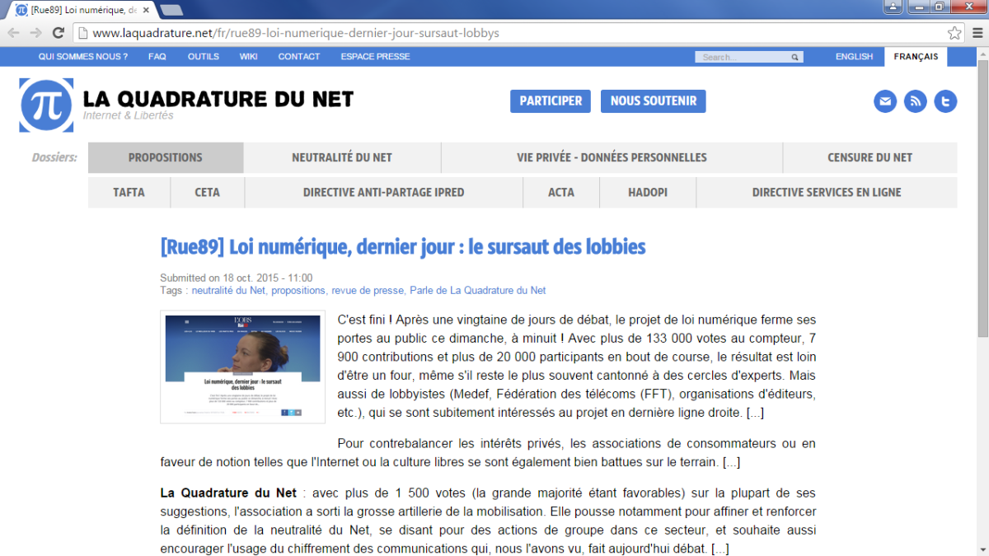Click the NOUS SOUTENIR button
Image resolution: width=989 pixels, height=556 pixels.
[x=654, y=101]
